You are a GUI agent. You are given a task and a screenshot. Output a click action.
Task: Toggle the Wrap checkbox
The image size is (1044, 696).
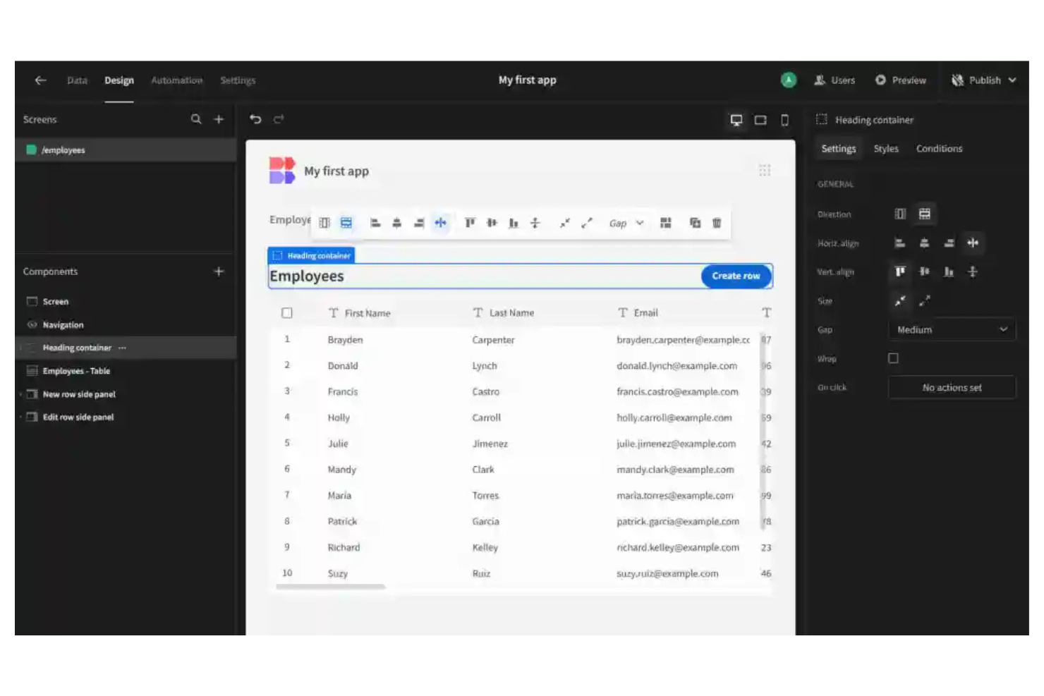pyautogui.click(x=893, y=358)
